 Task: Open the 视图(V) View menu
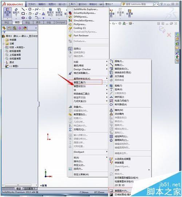point(52,4)
